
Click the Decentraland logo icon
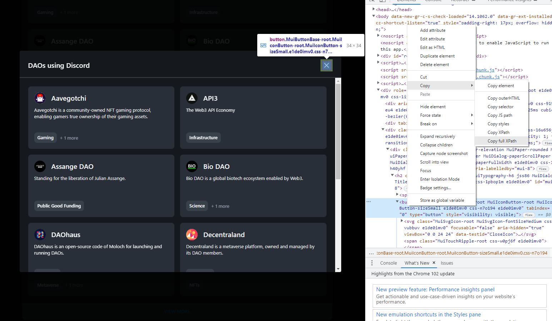tap(192, 235)
